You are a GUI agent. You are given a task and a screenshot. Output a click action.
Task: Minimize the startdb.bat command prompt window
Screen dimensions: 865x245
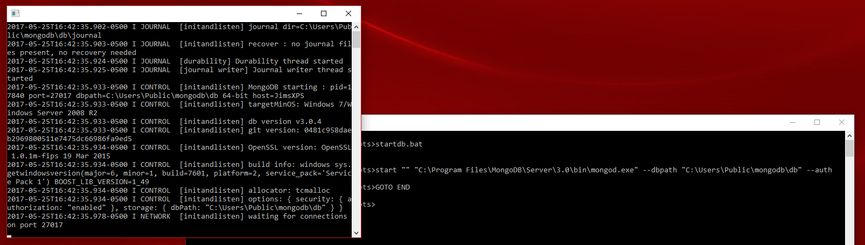[792, 123]
